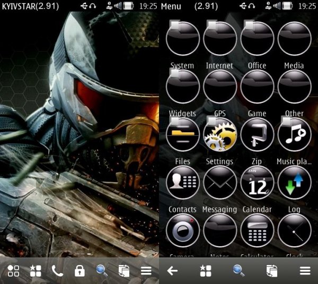Open Settings gear icon
Image resolution: width=318 pixels, height=284 pixels.
(220, 134)
